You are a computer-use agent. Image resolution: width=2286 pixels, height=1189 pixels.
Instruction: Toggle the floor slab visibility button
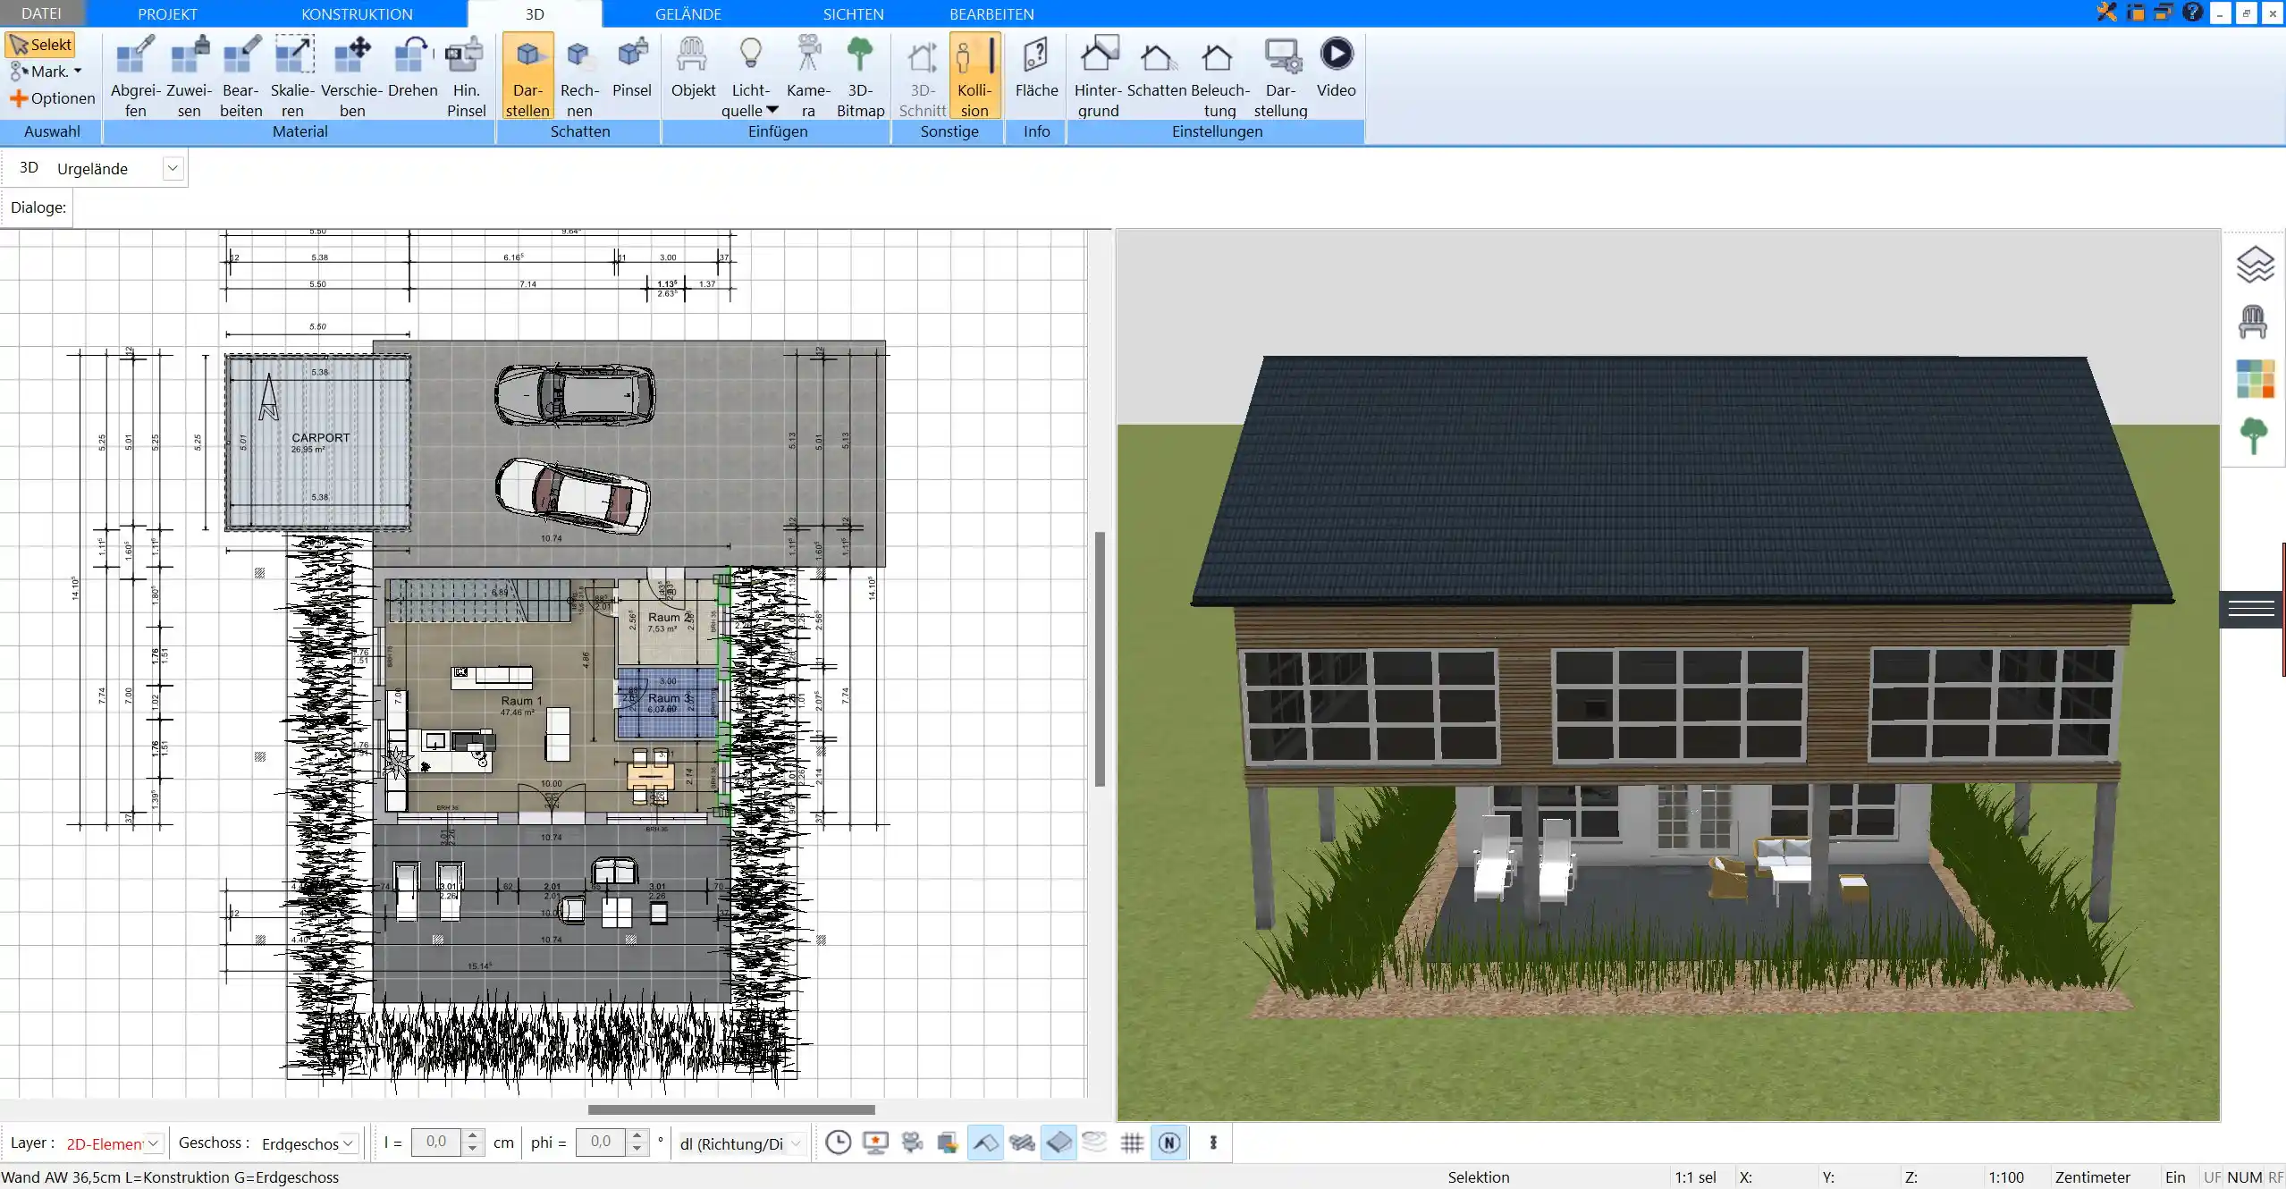(1059, 1143)
